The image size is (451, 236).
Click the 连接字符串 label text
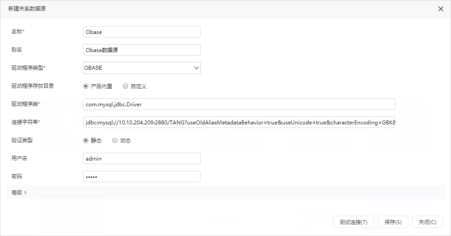(x=25, y=122)
